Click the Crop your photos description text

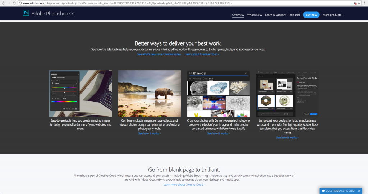[218, 125]
